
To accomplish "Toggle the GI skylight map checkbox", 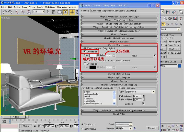I will (155, 55).
